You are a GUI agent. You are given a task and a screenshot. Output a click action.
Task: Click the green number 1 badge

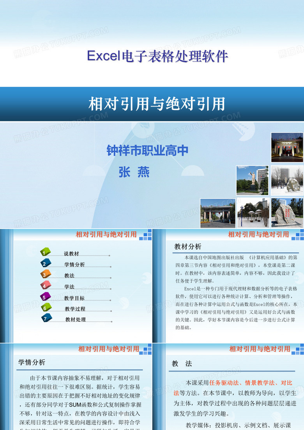[x=46, y=252]
